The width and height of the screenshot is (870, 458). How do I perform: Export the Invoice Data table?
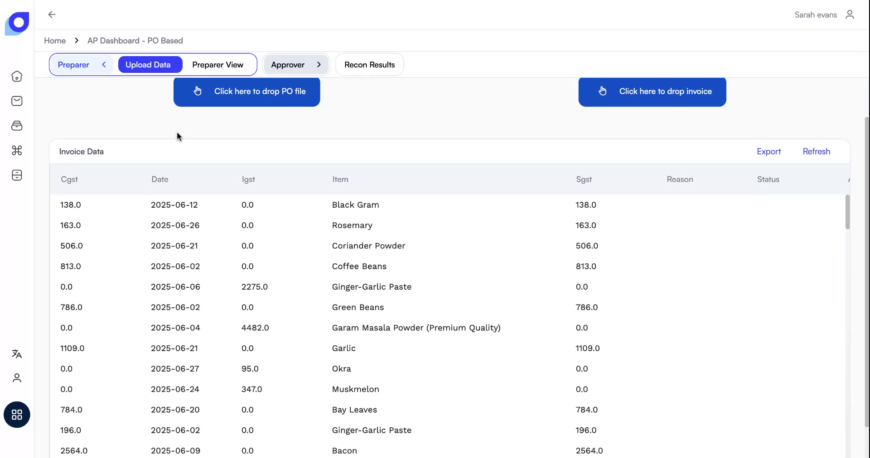point(768,151)
